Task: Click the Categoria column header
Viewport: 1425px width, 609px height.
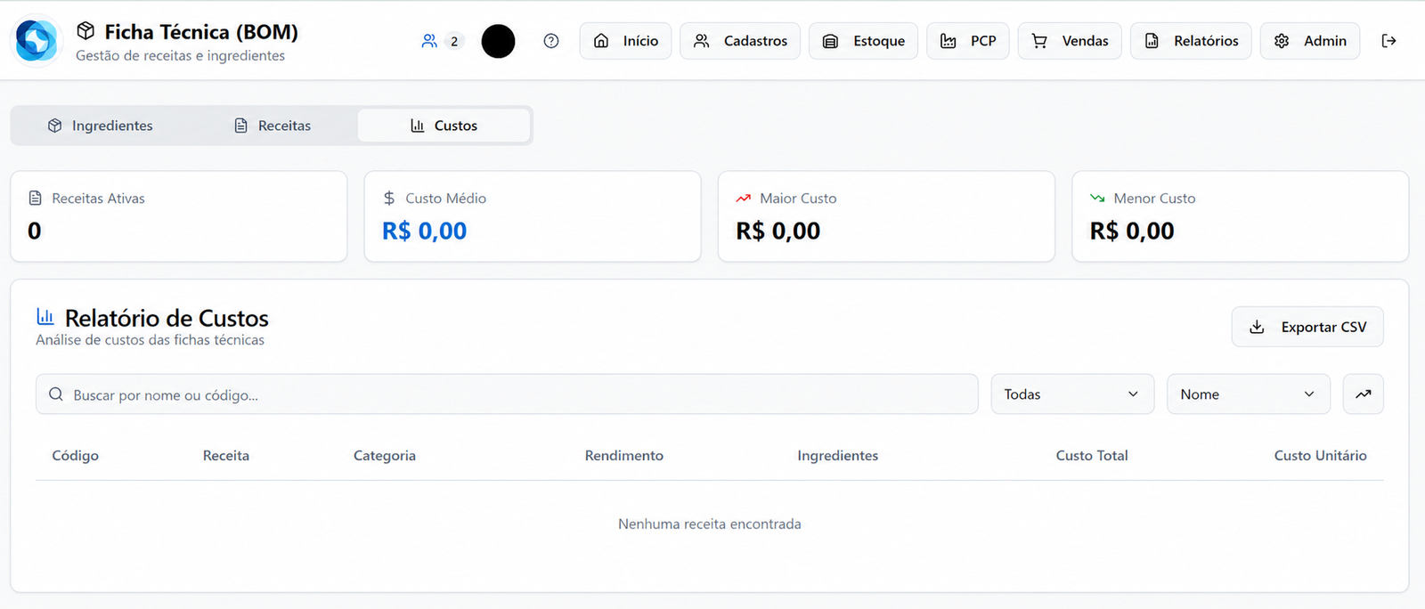Action: pyautogui.click(x=385, y=456)
